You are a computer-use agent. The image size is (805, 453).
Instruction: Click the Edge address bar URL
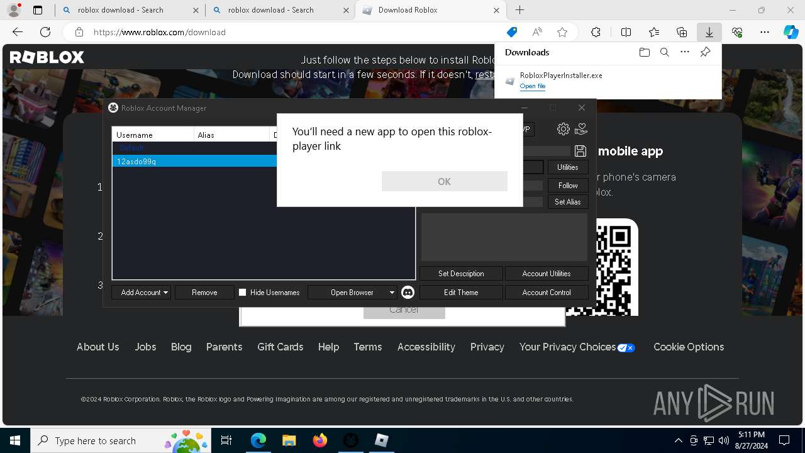[160, 32]
